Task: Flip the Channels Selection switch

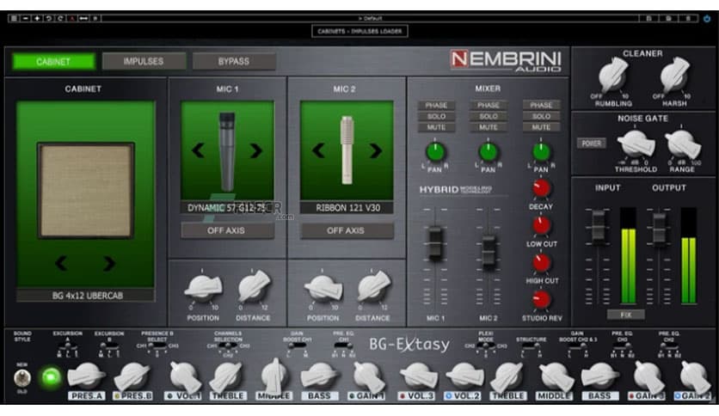Action: (228, 346)
